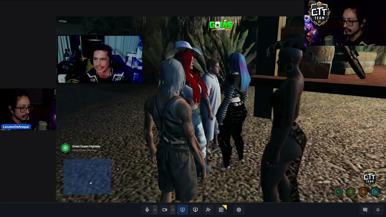Screen dimensions: 386x217
Task: Open the notes panel icon
Action: (x=221, y=210)
